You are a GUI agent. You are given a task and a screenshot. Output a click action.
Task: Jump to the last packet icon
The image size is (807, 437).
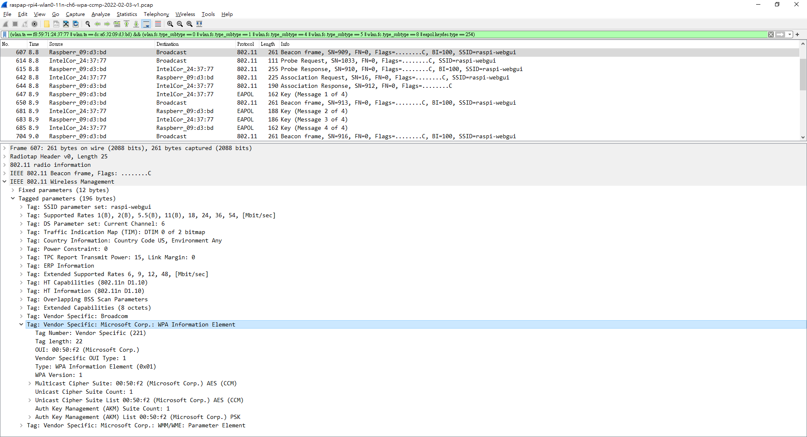(x=136, y=24)
